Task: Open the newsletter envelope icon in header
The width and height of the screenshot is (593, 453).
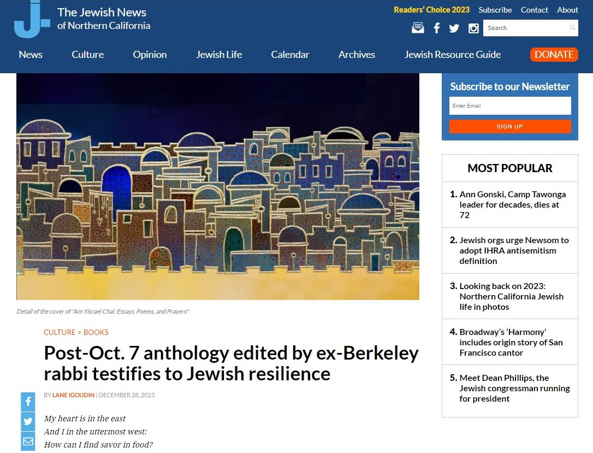Action: (418, 28)
